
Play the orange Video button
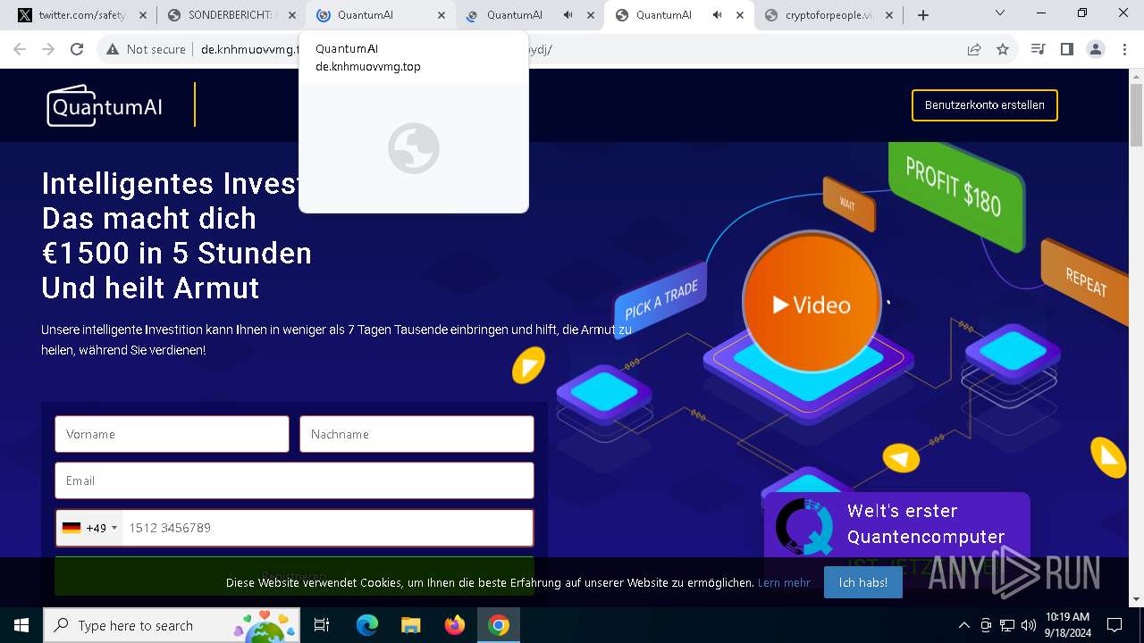click(812, 305)
